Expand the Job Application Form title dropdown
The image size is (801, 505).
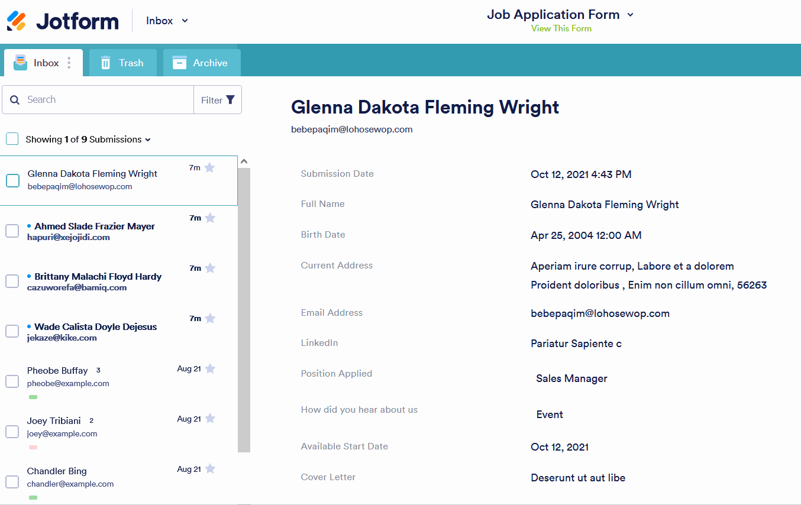click(630, 15)
